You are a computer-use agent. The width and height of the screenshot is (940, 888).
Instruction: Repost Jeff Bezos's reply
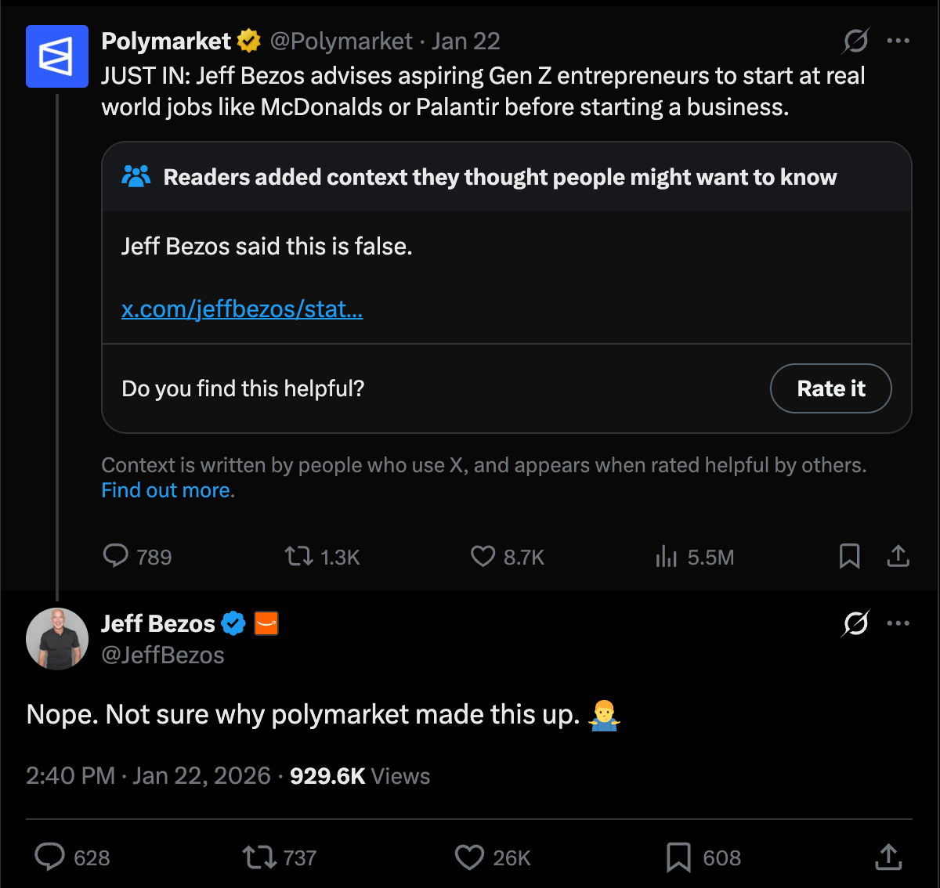pyautogui.click(x=259, y=857)
